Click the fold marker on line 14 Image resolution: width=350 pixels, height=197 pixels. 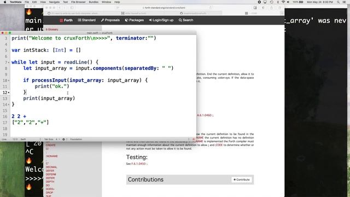(x=9, y=105)
